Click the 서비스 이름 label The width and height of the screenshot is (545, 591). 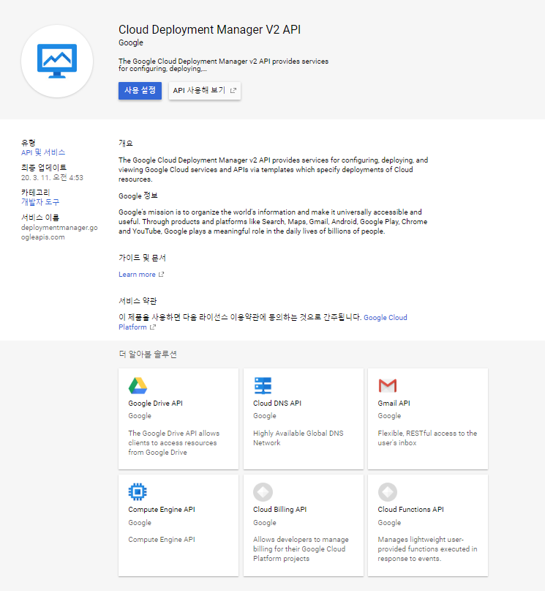[40, 218]
